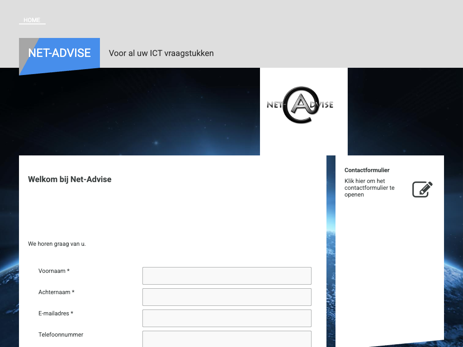
Task: Click the white underline beneath HOME
Action: pos(32,24)
